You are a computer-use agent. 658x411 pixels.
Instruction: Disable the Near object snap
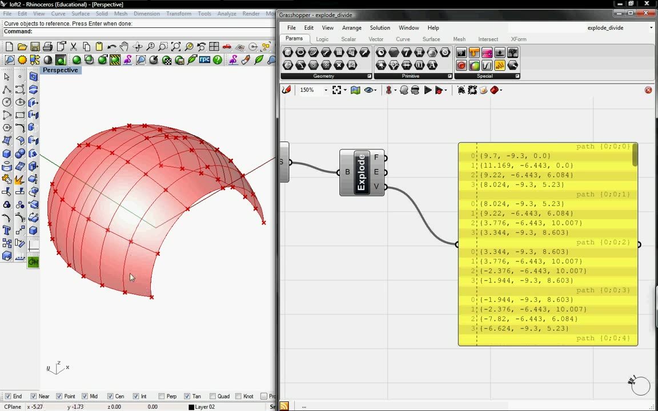[x=34, y=396]
